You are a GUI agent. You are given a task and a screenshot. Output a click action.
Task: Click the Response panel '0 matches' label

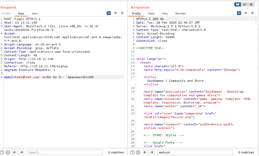246,152
